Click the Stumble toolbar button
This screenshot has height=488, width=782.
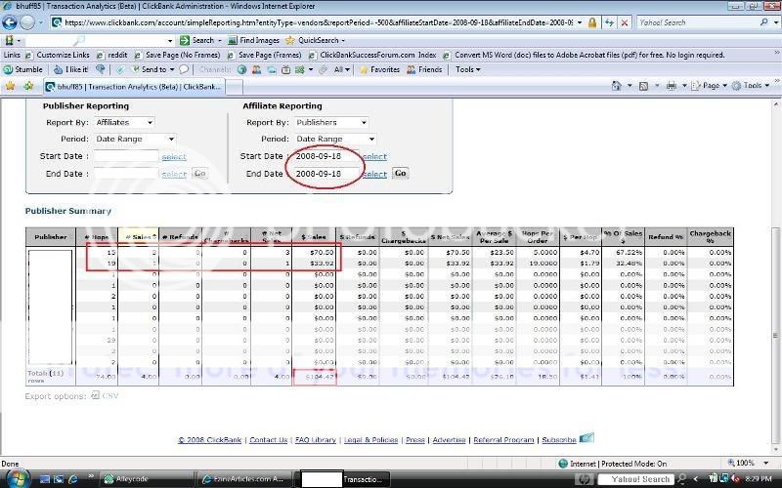click(x=22, y=69)
